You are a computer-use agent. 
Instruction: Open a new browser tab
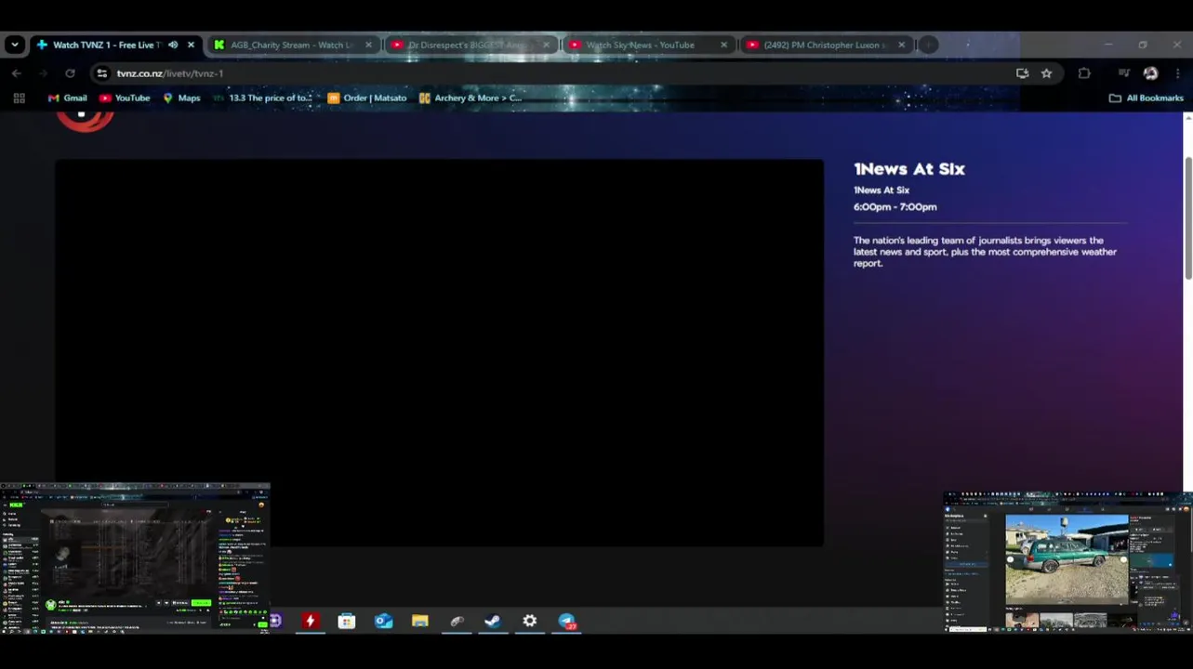pos(928,45)
